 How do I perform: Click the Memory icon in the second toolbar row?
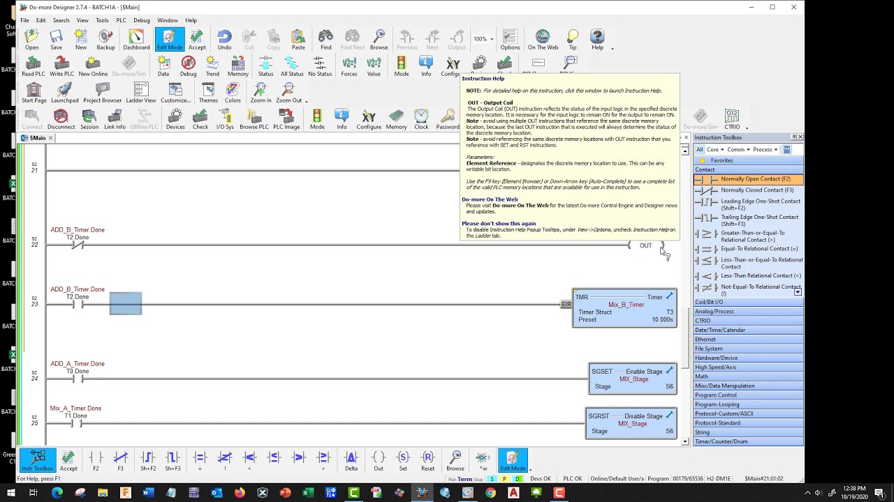click(x=237, y=67)
